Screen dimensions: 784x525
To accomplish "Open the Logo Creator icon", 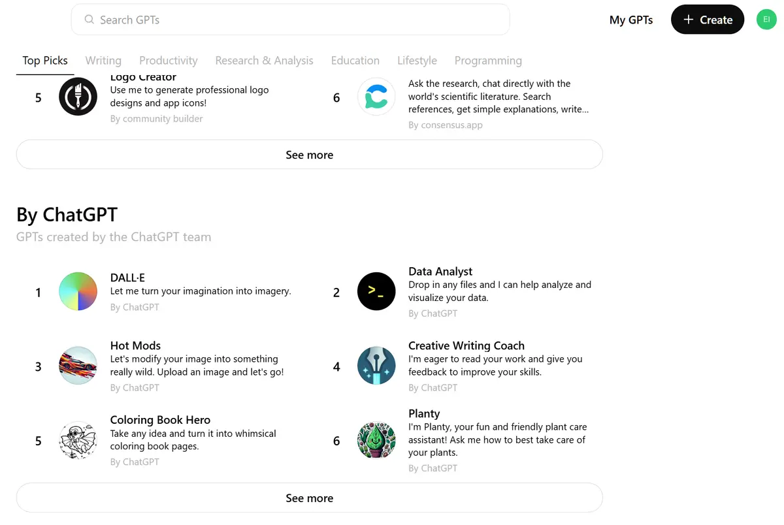I will tap(78, 97).
